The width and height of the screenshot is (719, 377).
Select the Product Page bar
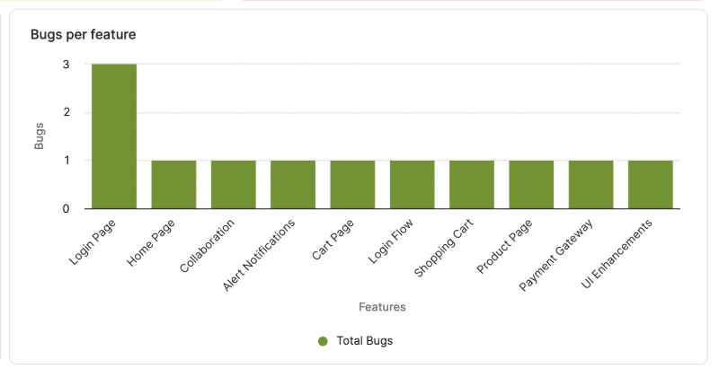[x=531, y=185]
